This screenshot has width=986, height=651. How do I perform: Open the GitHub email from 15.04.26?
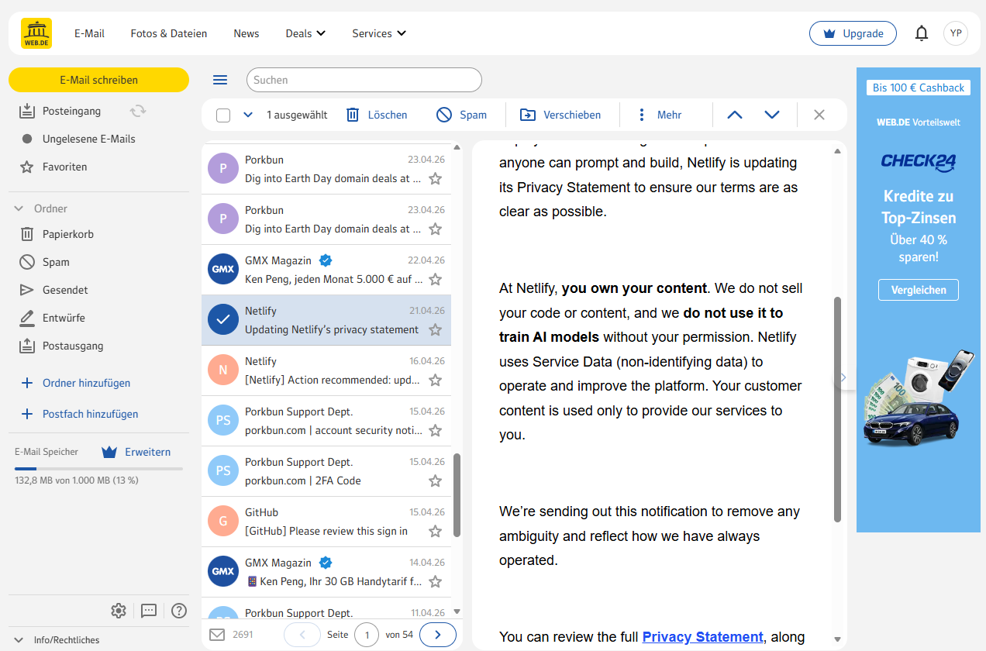click(326, 522)
